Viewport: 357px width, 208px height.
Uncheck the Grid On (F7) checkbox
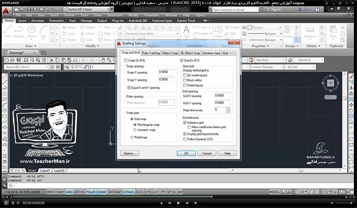point(182,61)
